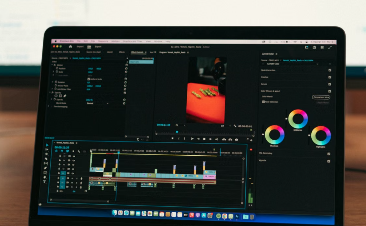Screen dimensions: 366x226
Task: Click the Comparison View button
Action: 321,97
